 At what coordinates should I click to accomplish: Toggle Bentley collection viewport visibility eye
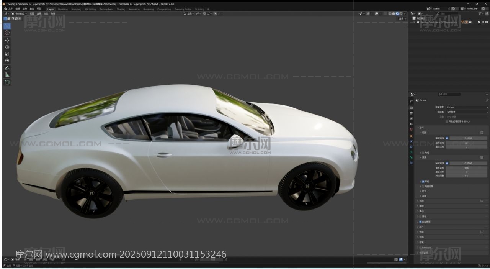pos(483,22)
